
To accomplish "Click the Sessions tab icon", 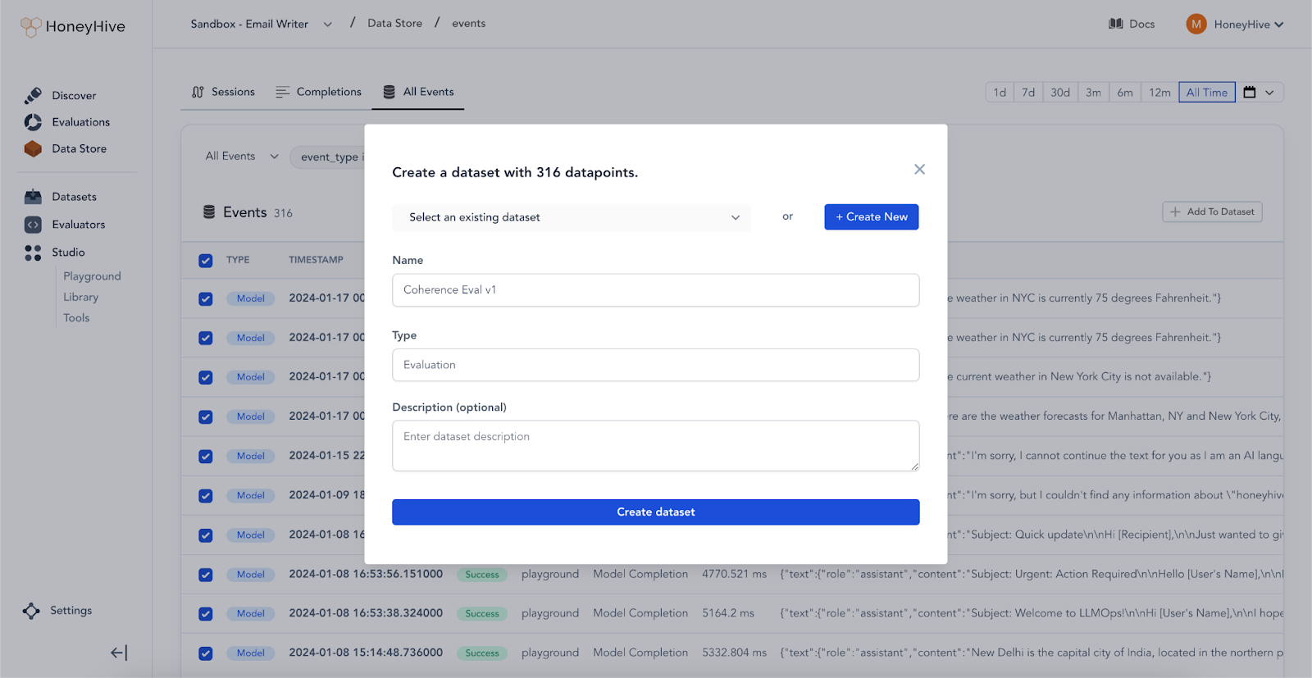I will pyautogui.click(x=198, y=92).
